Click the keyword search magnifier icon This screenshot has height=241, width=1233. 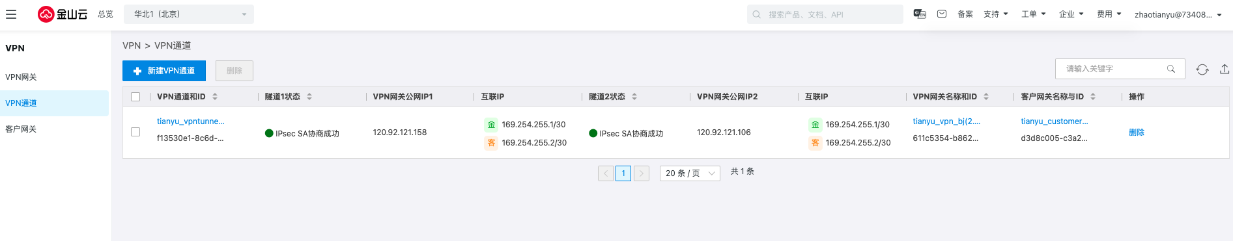click(x=1171, y=69)
